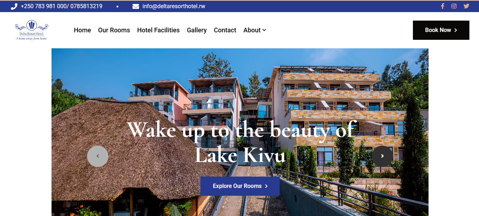Open the Twitter bird icon
479x216 pixels.
pyautogui.click(x=466, y=6)
